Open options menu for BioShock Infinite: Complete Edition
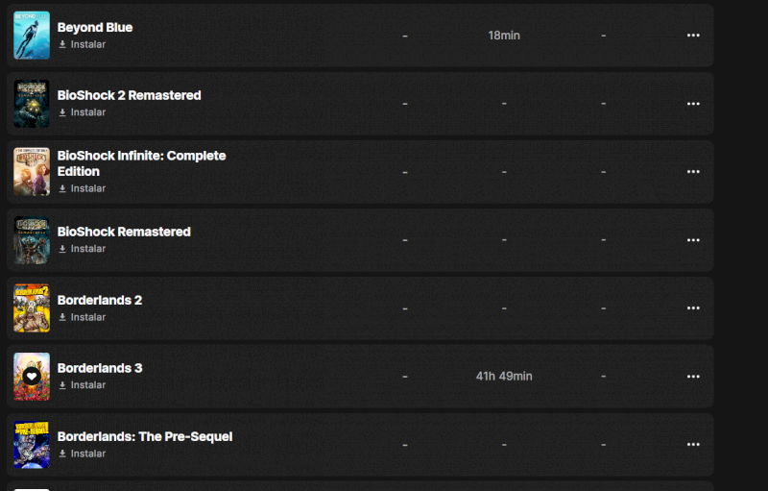 point(693,172)
